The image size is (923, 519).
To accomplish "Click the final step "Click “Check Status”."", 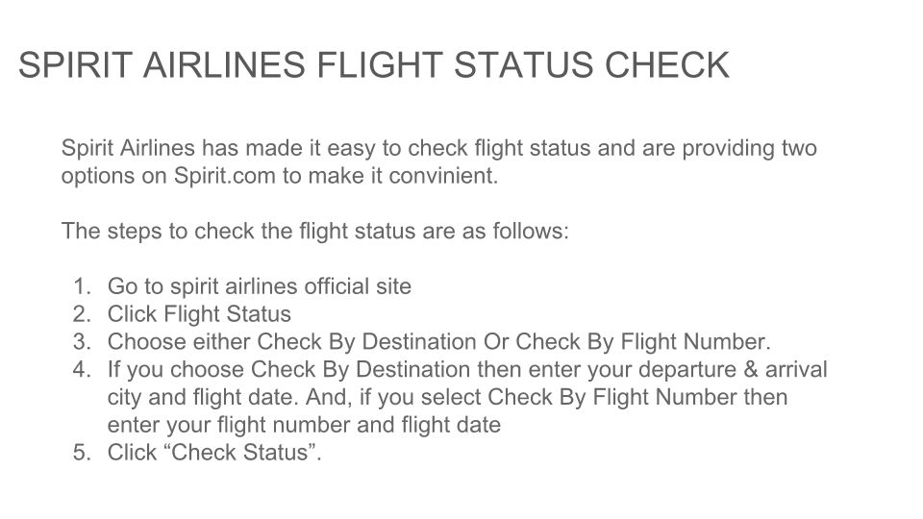I will (x=214, y=453).
